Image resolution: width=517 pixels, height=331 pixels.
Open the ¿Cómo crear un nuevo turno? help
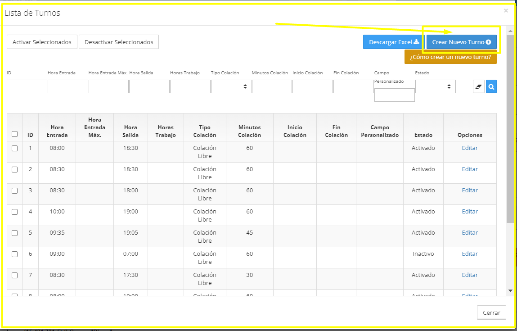pyautogui.click(x=450, y=57)
